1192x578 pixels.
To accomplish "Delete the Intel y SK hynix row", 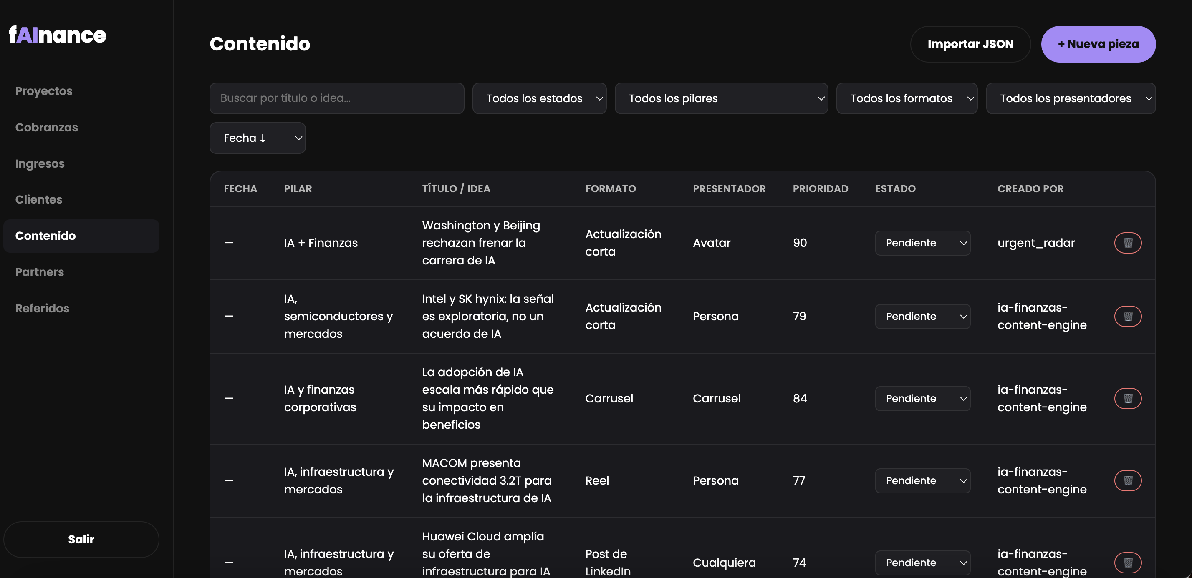I will tap(1128, 316).
